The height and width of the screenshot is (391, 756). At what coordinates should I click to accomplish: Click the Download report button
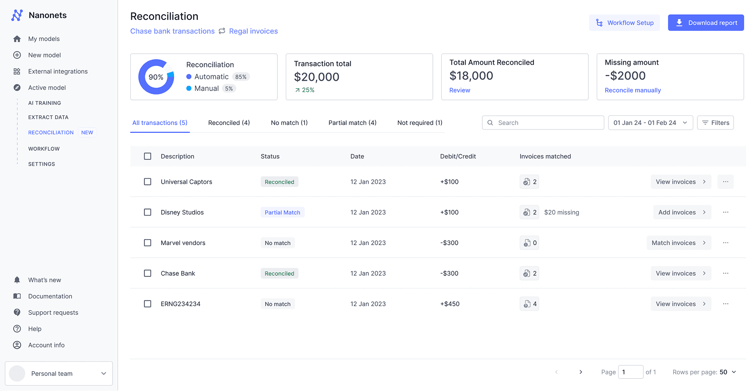706,23
